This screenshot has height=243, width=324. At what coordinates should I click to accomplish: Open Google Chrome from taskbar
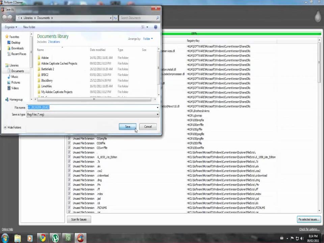[x=43, y=238]
